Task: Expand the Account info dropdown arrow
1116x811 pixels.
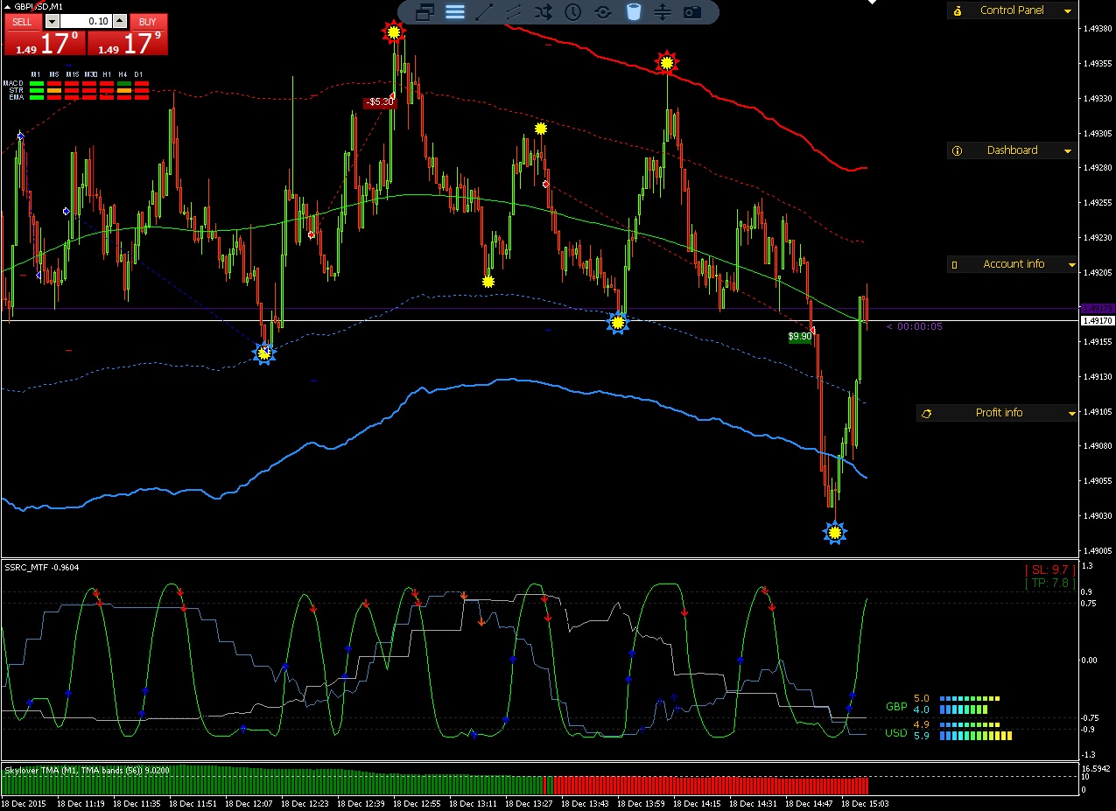Action: [x=1071, y=265]
